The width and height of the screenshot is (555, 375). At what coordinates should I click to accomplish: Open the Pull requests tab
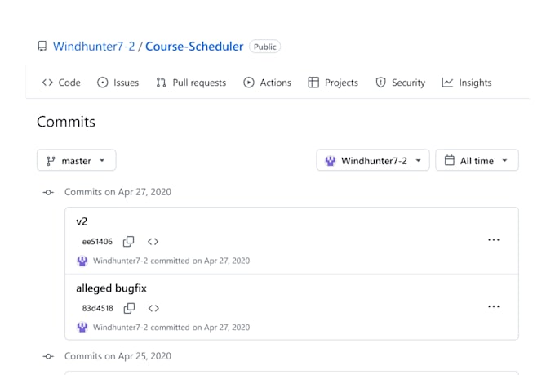pos(191,83)
